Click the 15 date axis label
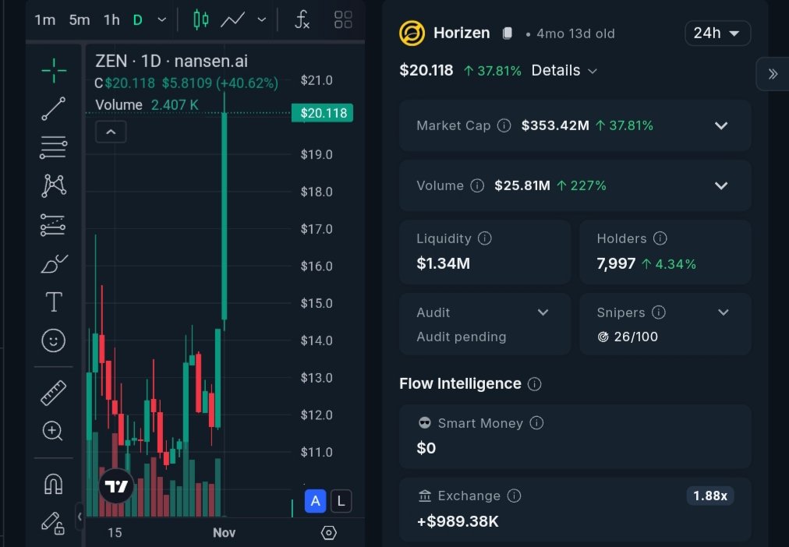 [x=115, y=532]
